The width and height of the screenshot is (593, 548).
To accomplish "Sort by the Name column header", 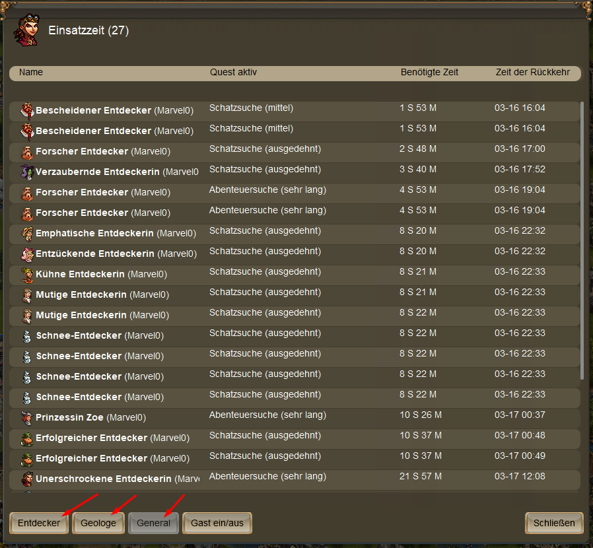I will [31, 72].
